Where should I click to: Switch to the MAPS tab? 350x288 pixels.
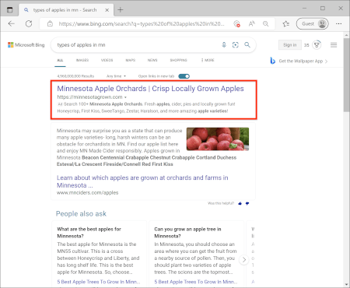tap(131, 60)
